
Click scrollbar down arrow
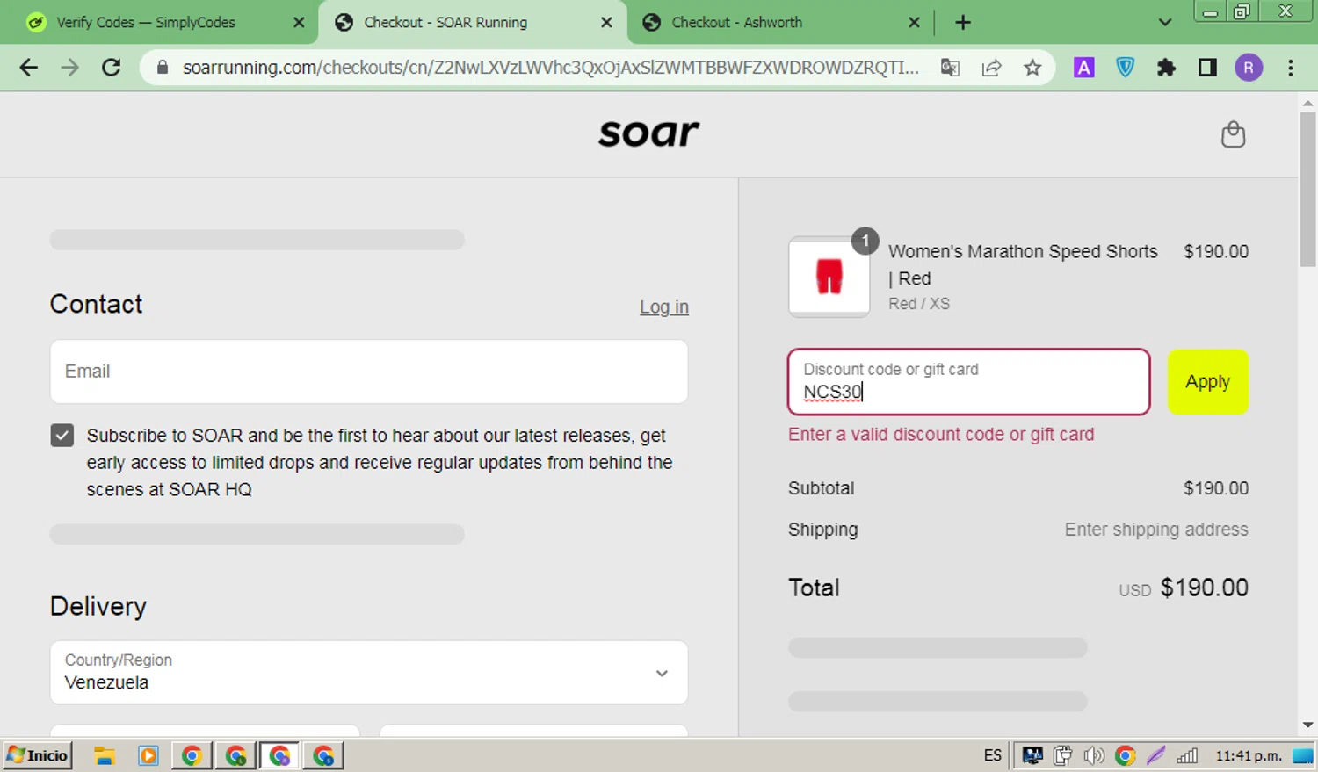pyautogui.click(x=1307, y=725)
